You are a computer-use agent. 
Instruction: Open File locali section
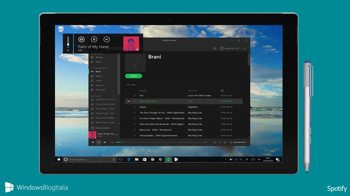point(100,90)
